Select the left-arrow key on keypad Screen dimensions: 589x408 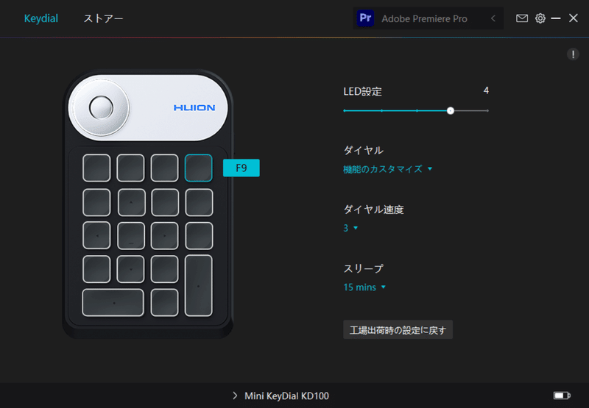96,236
